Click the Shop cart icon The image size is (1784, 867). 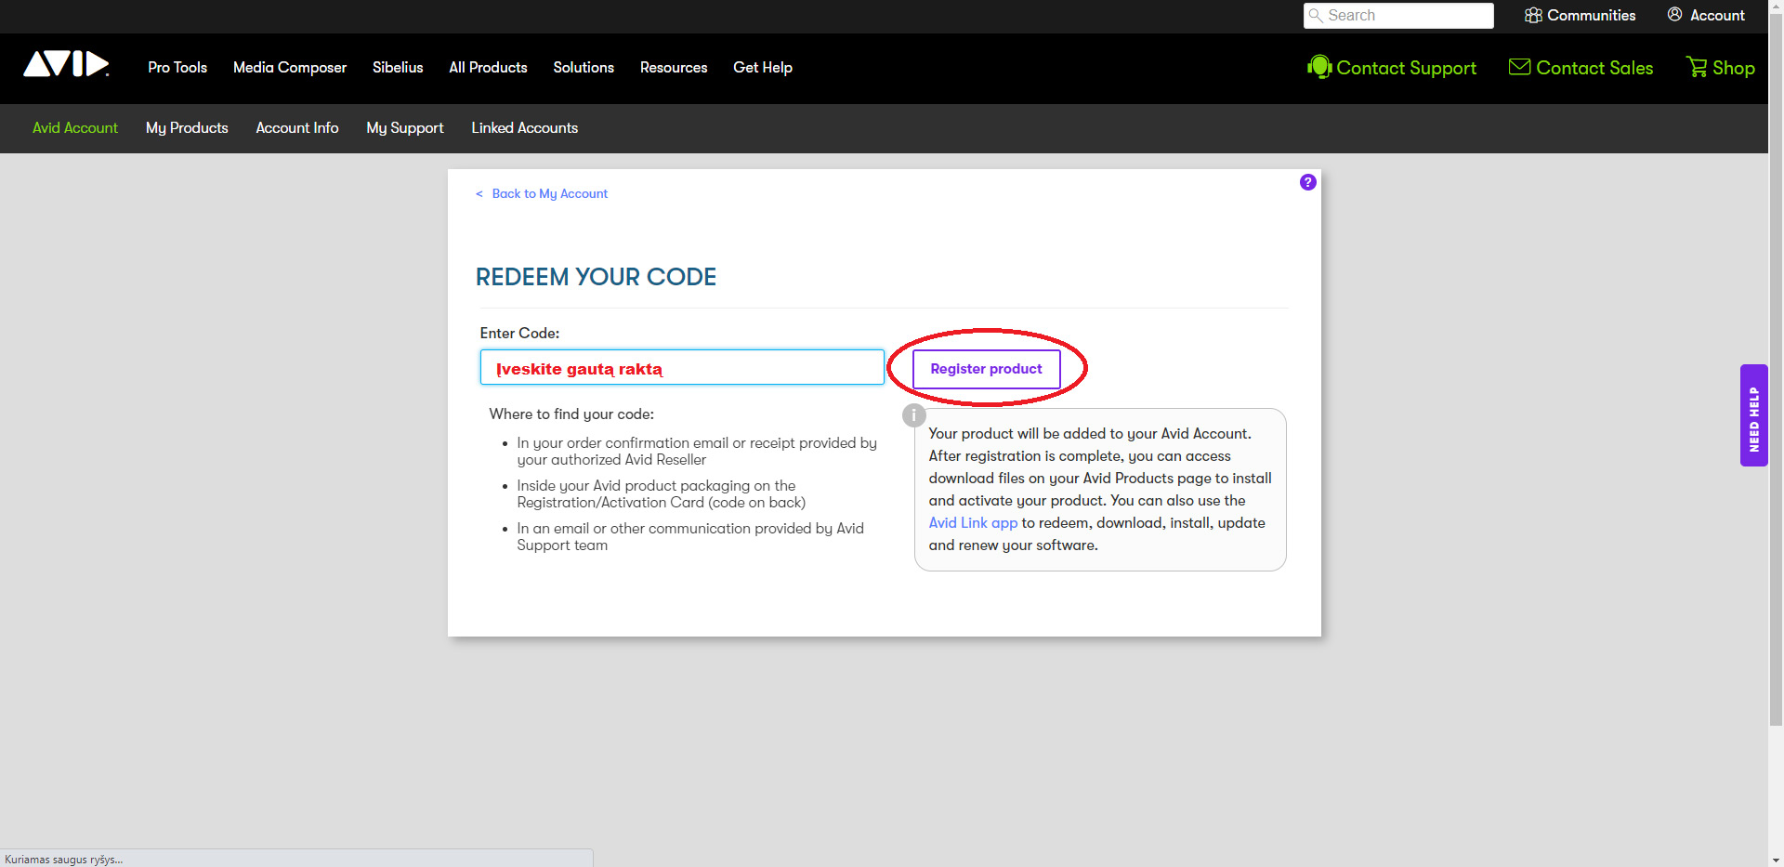[x=1697, y=67]
